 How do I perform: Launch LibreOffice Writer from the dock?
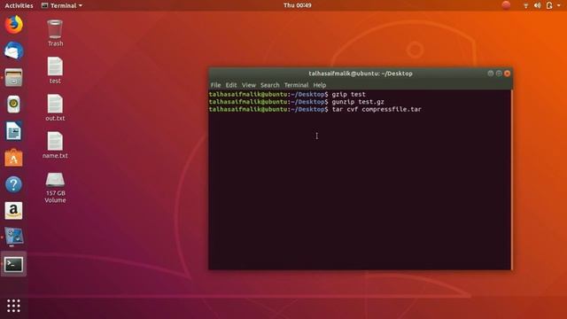[x=14, y=131]
